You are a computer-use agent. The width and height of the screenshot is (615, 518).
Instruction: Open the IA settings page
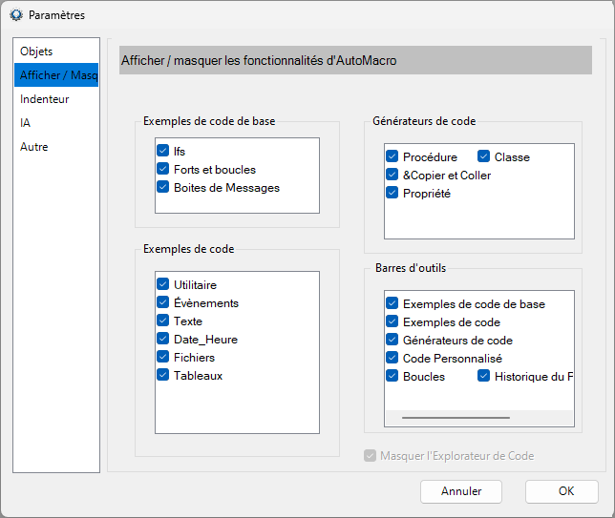[56, 123]
